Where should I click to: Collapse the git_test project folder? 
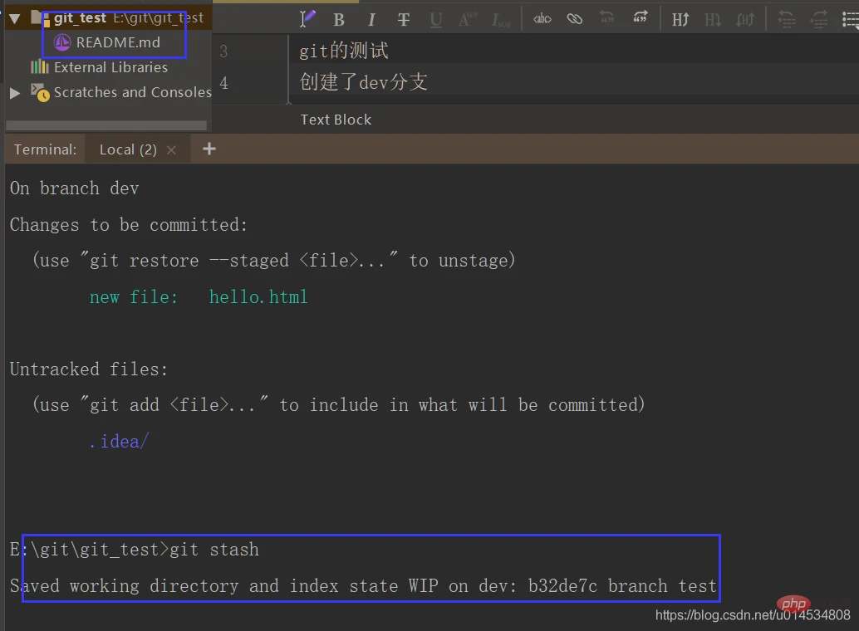pos(14,17)
